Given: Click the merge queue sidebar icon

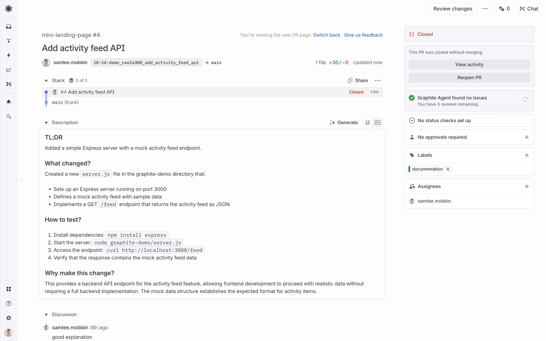Looking at the screenshot, I should click(9, 41).
